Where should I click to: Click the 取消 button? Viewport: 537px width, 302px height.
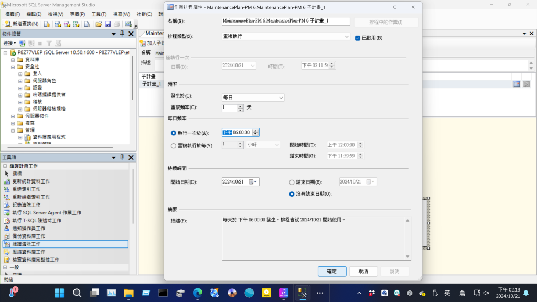(x=363, y=271)
